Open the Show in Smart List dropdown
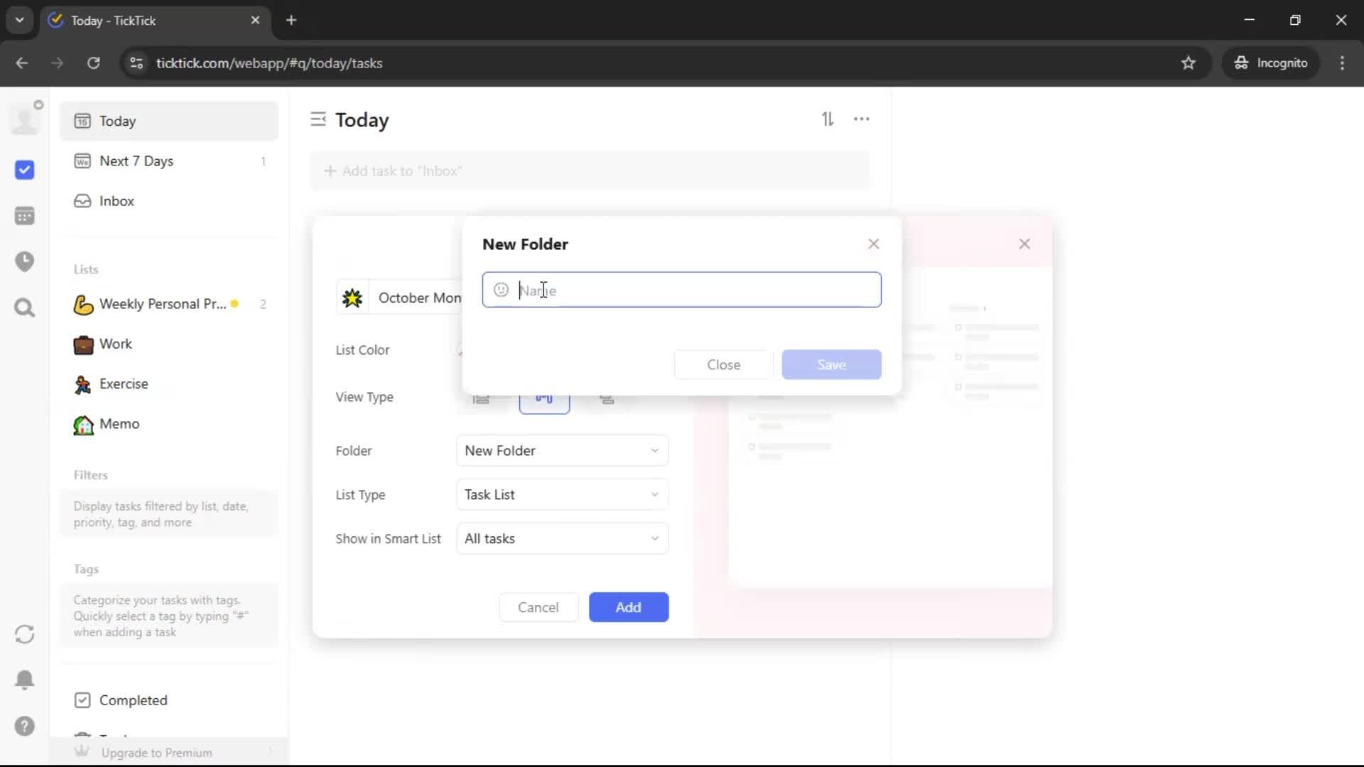 point(562,539)
